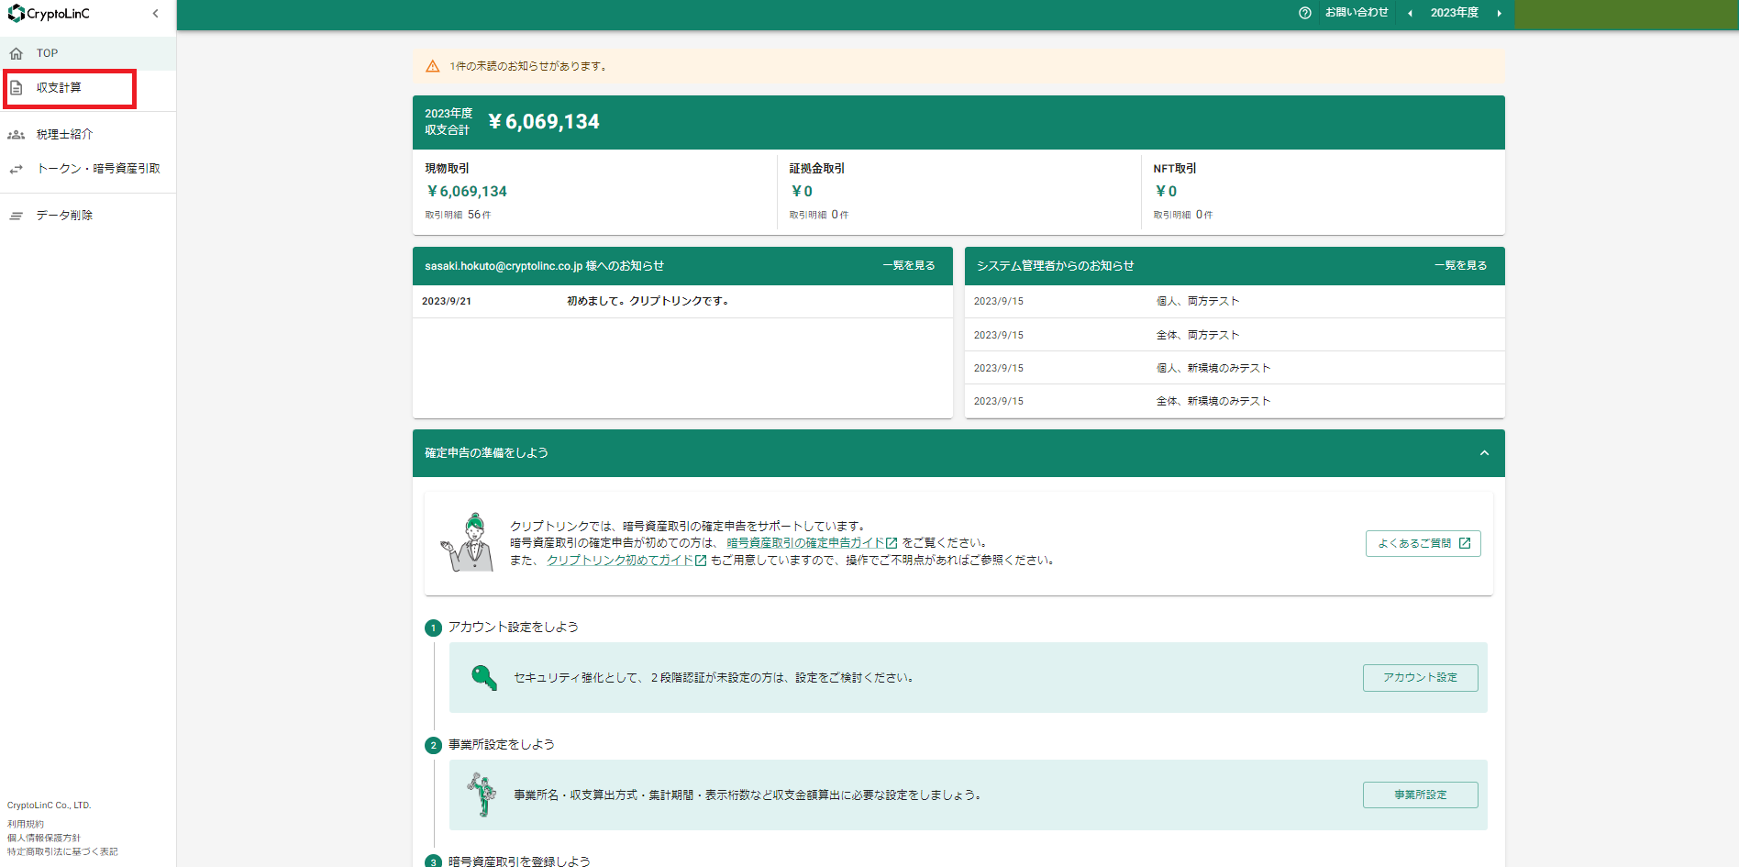1739x867 pixels.
Task: Click the 事業所設定 button
Action: [x=1420, y=795]
